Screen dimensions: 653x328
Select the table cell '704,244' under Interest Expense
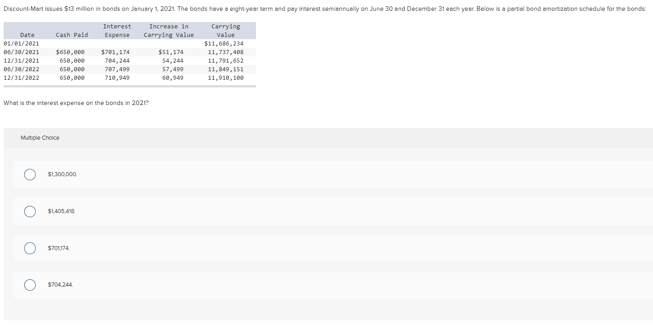[x=117, y=61]
